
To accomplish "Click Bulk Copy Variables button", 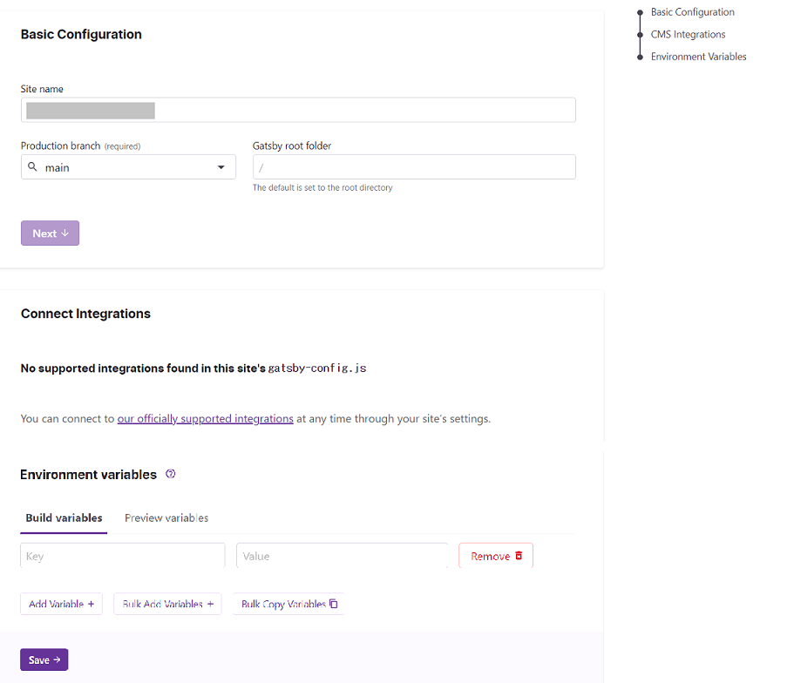I will tap(288, 604).
